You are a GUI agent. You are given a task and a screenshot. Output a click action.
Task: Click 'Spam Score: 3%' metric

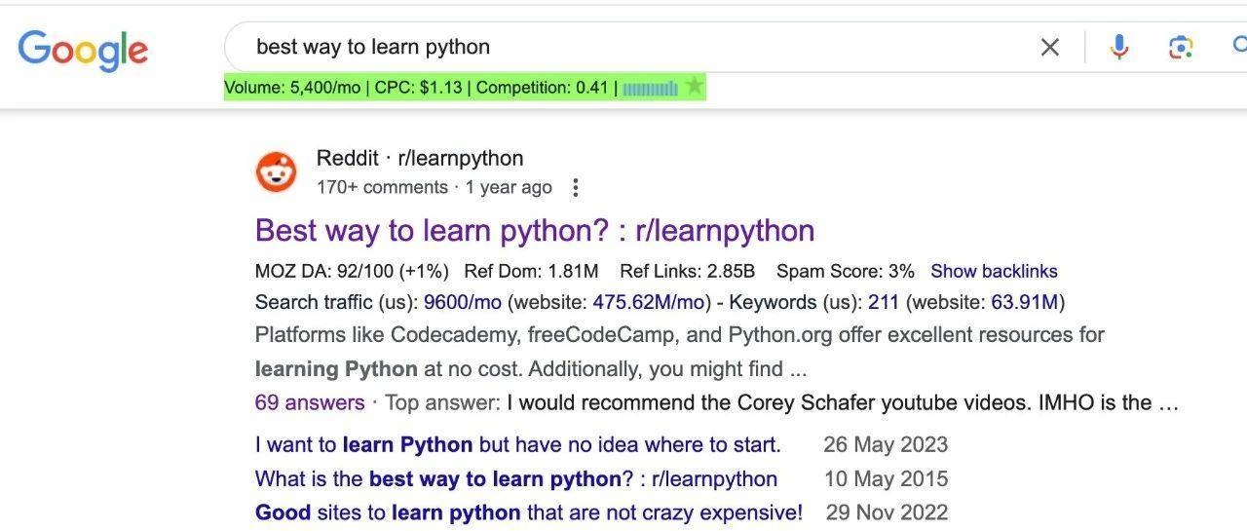pyautogui.click(x=846, y=271)
